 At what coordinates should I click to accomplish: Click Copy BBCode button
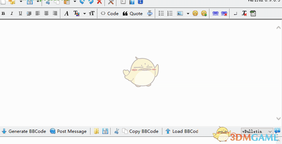(x=140, y=131)
